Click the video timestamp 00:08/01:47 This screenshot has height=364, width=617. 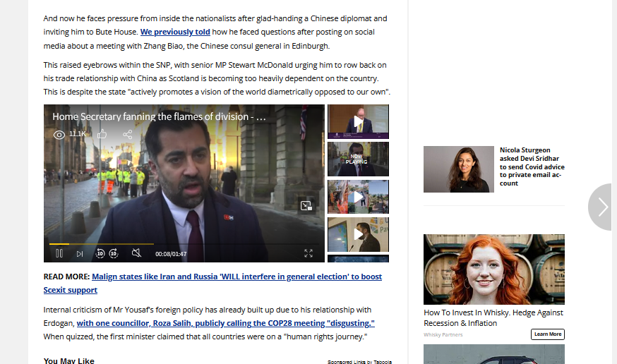[171, 254]
